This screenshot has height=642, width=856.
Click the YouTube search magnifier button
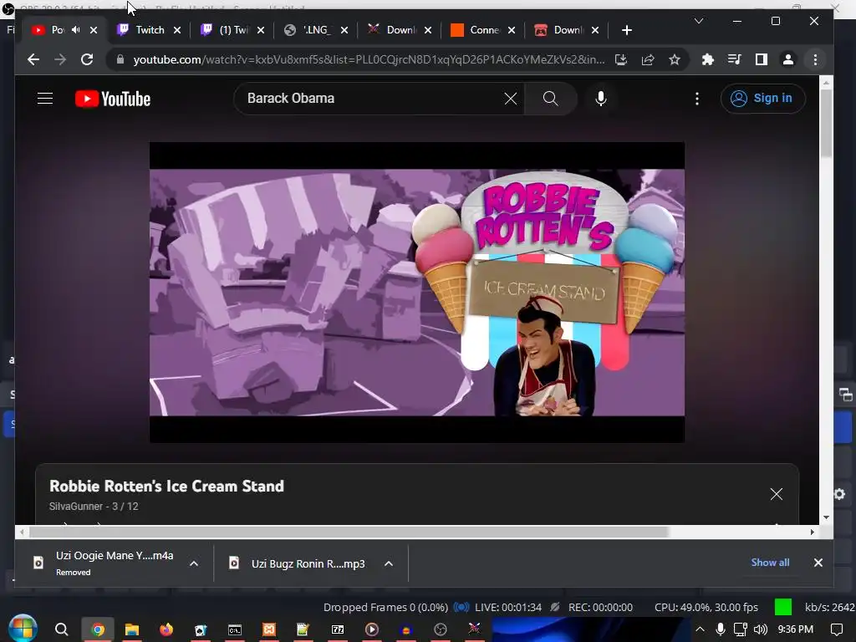click(x=550, y=99)
